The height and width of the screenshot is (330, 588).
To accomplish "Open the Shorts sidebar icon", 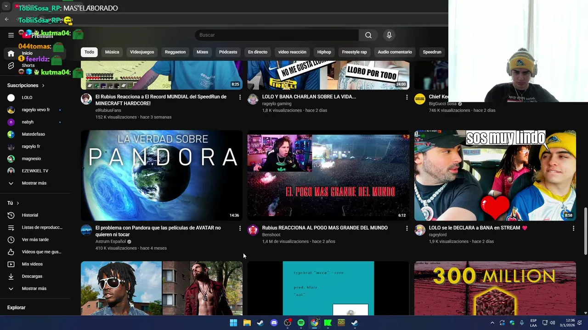I will coord(11,66).
